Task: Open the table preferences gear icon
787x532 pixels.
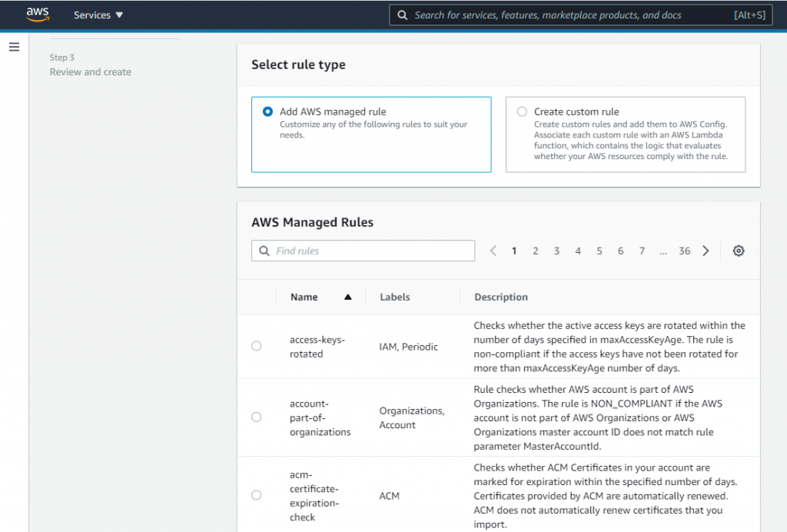Action: [x=738, y=251]
